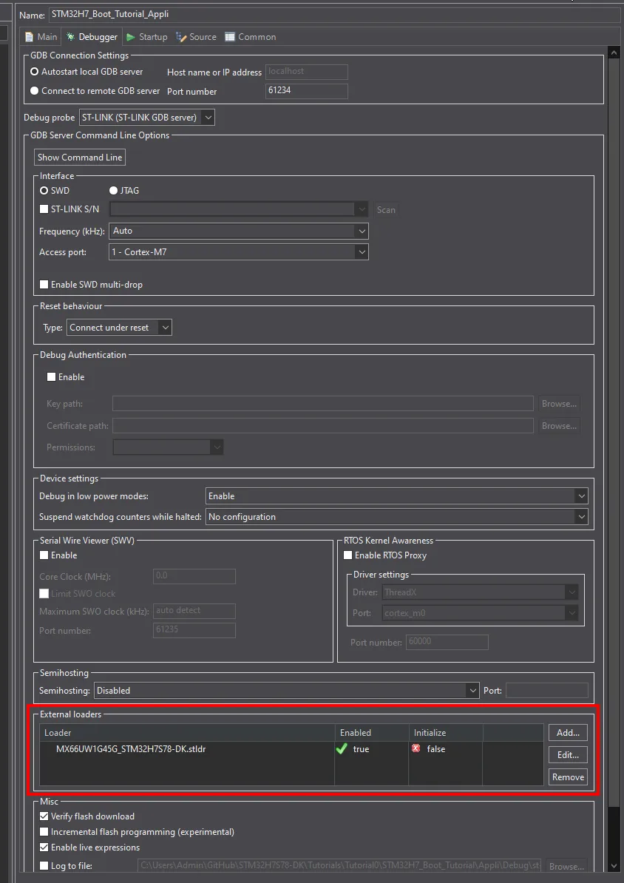This screenshot has height=883, width=624.
Task: Open the Reset behaviour Type dropdown
Action: (x=119, y=327)
